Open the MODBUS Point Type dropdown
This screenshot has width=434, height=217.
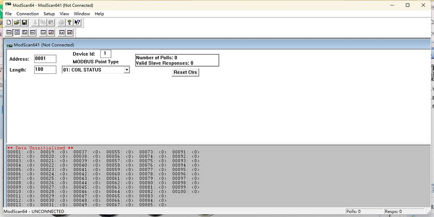(x=127, y=70)
